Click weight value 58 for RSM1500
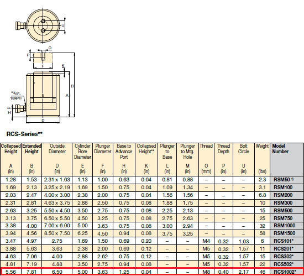The image size is (304, 276). point(263,233)
